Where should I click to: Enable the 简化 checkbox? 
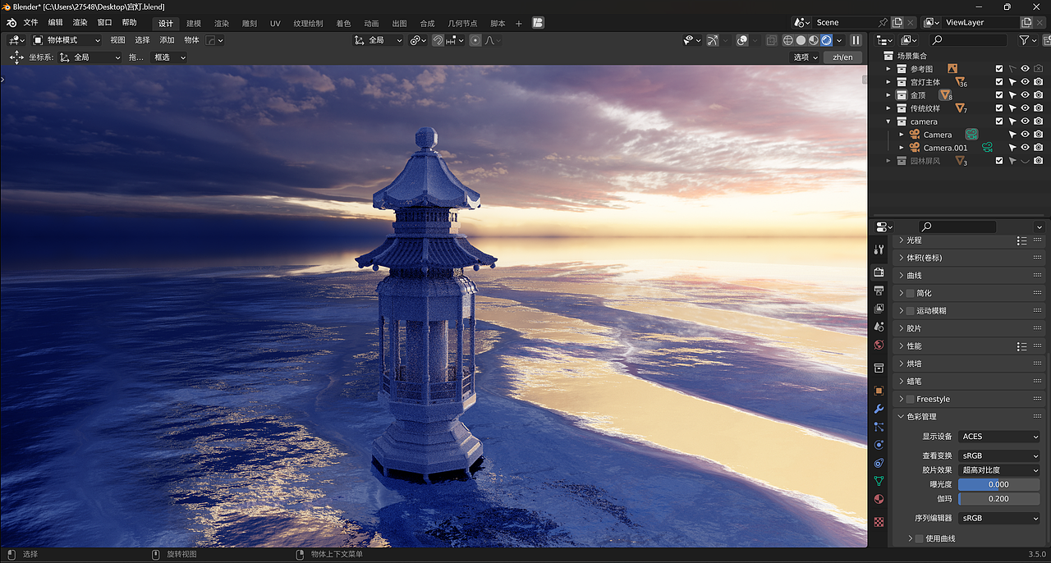tap(910, 293)
